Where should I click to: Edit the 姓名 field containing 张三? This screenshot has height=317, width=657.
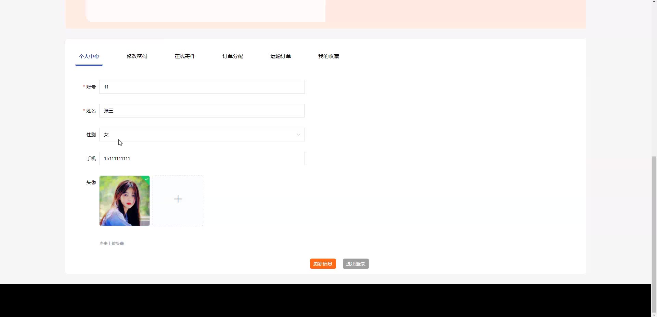tap(202, 111)
